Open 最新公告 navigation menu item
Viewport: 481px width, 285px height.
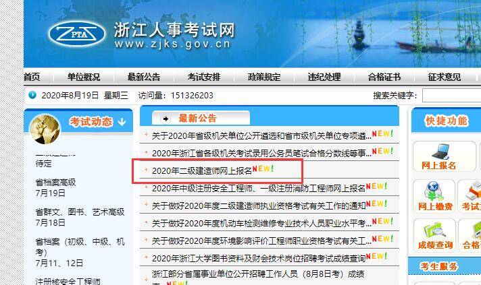click(144, 77)
